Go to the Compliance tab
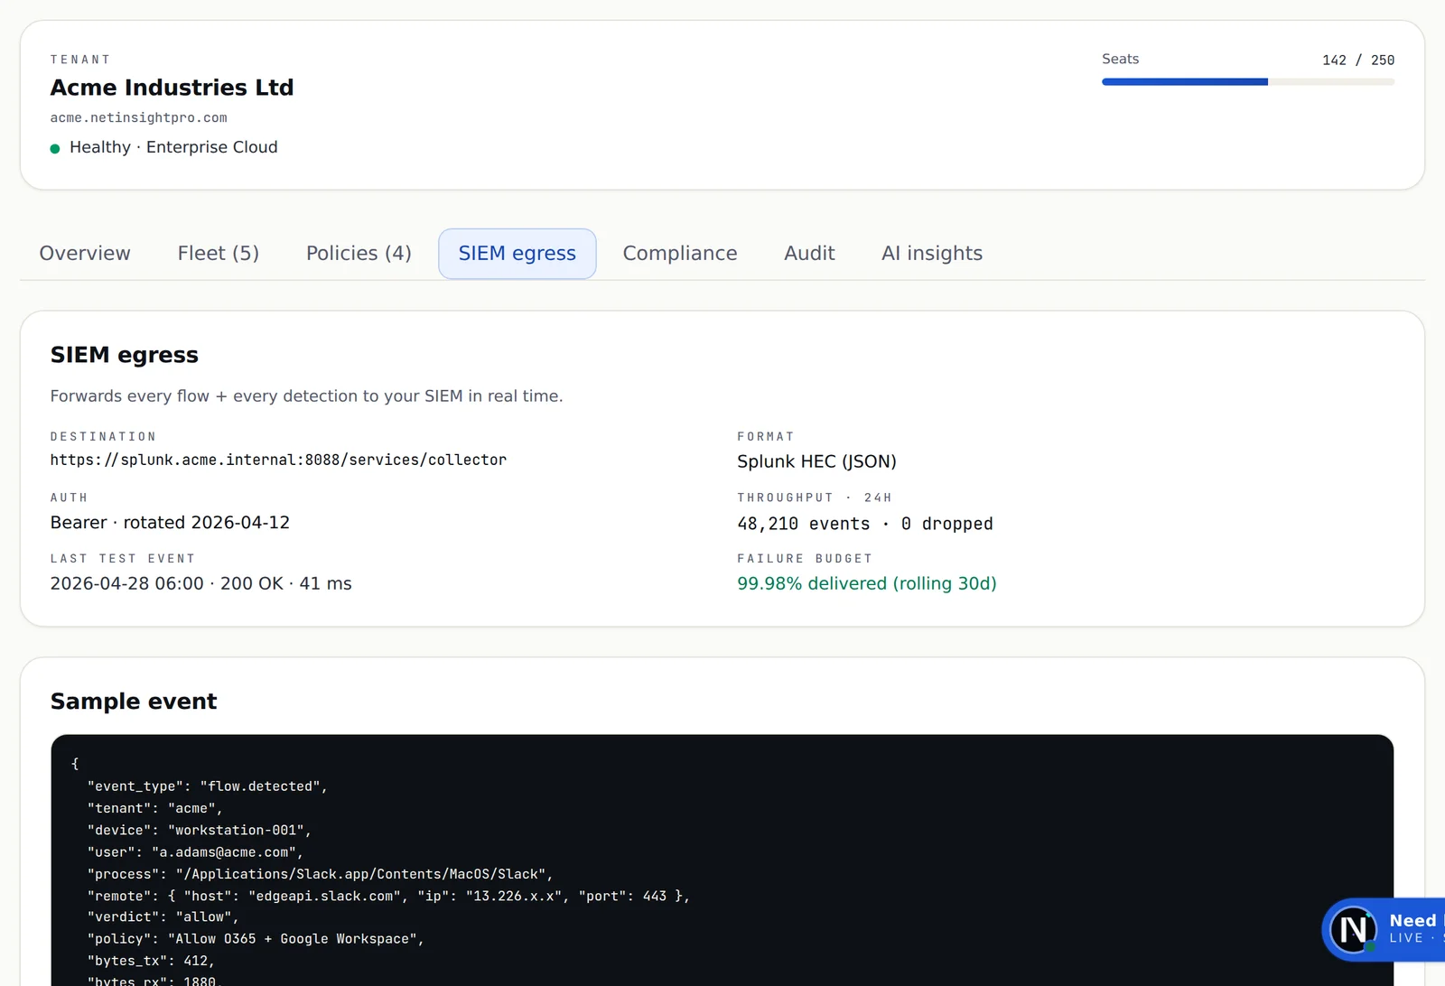The width and height of the screenshot is (1445, 986). click(x=680, y=254)
